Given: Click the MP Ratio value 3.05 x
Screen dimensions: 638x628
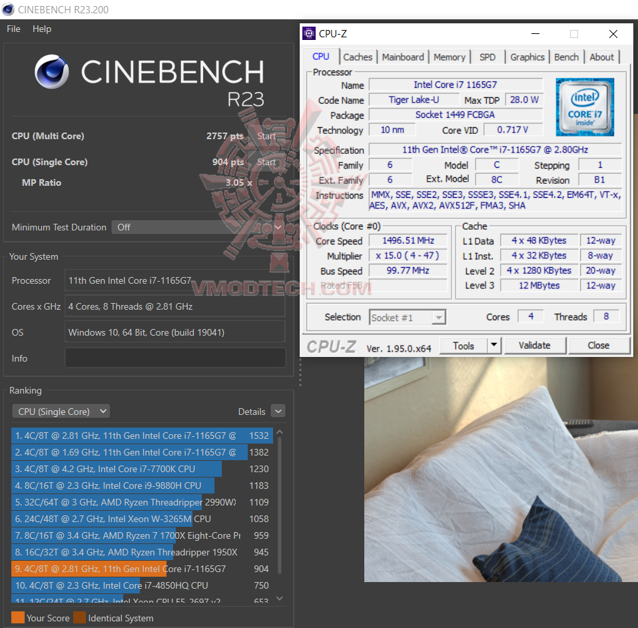Looking at the screenshot, I should point(239,182).
